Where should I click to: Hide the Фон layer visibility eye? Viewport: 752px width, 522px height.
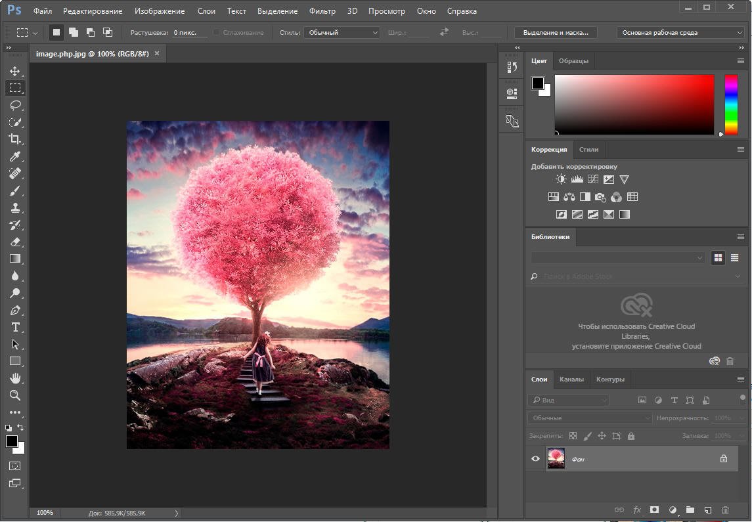(x=535, y=459)
